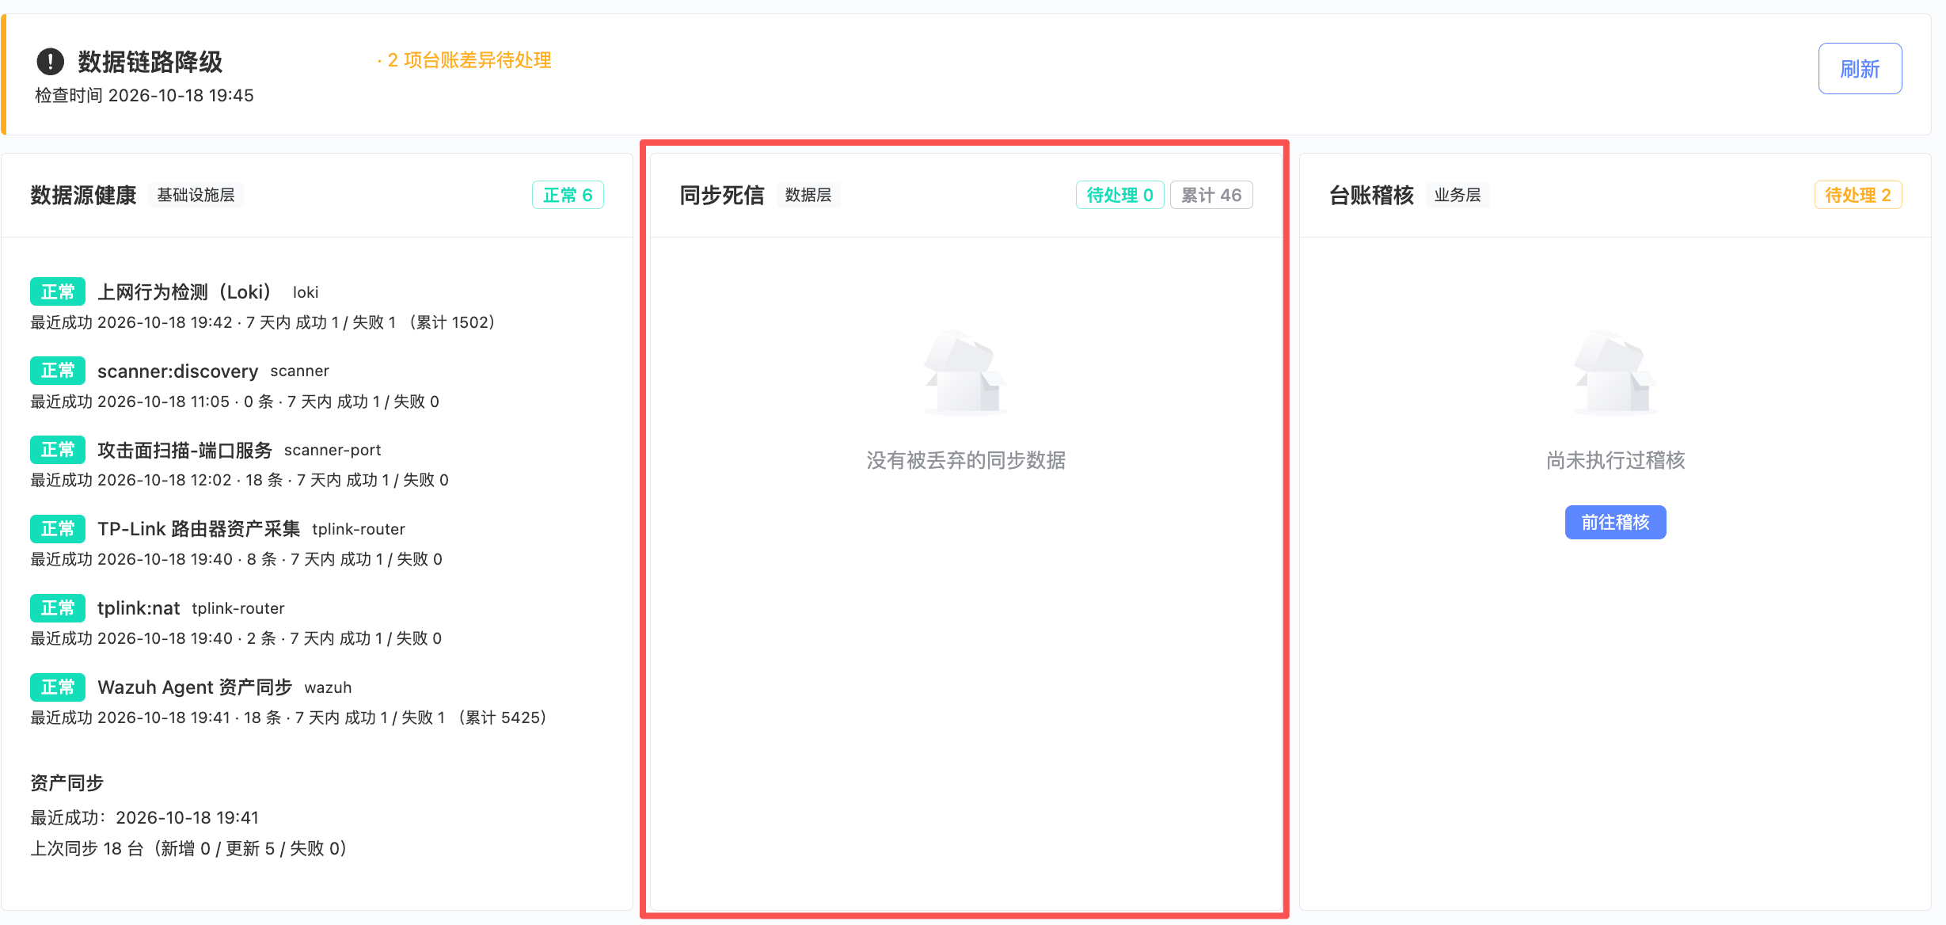Click the 正常 status tag for tplink:nat
Screen dimensions: 1946x925
pos(58,608)
